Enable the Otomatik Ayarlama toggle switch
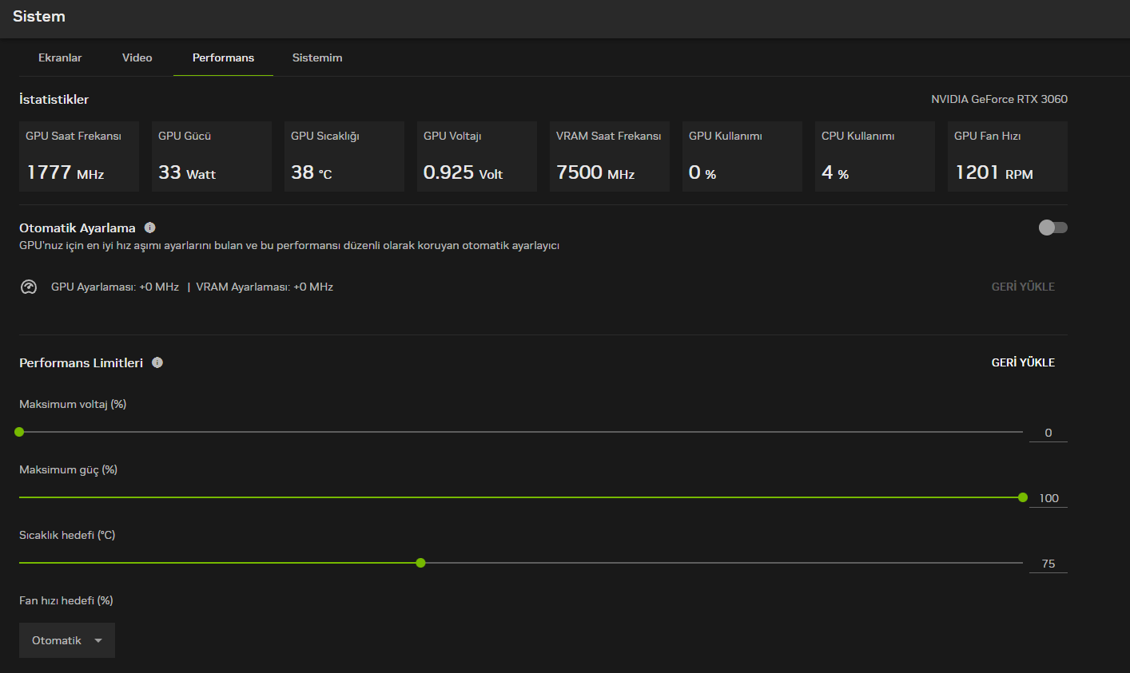Screen dimensions: 1130x673 (x=1052, y=228)
